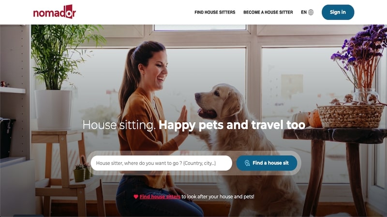
Task: Click the Find a house sit button
Action: (x=267, y=163)
